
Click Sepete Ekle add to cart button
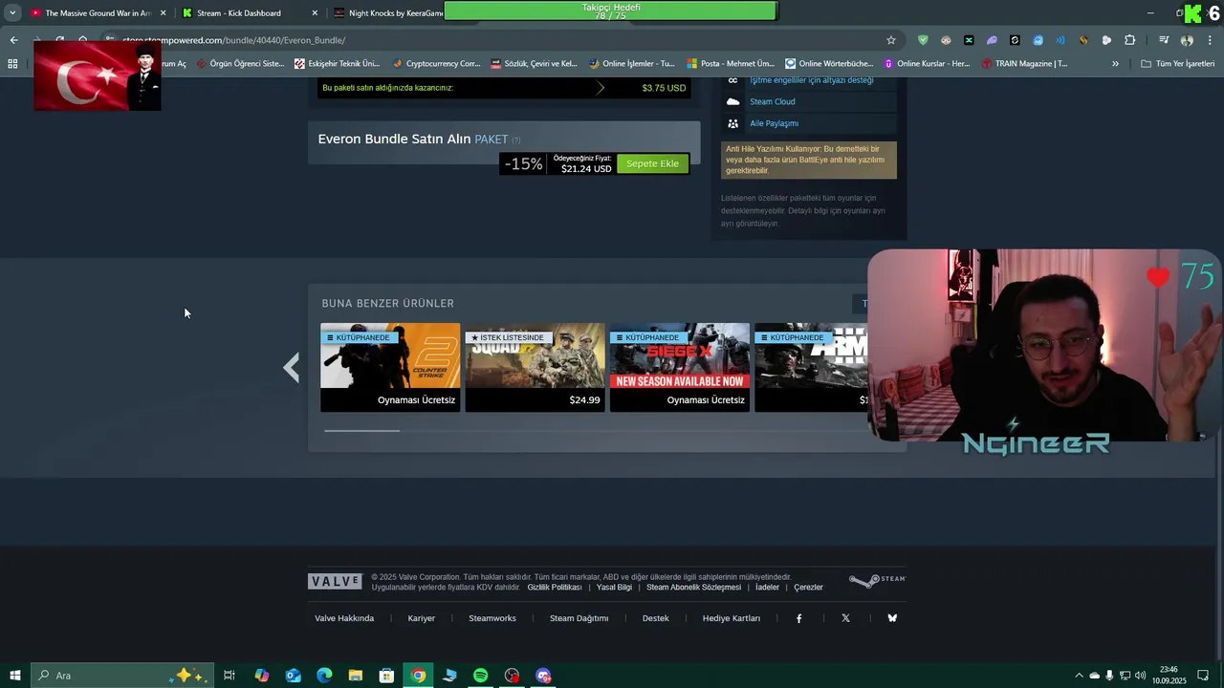click(x=652, y=163)
